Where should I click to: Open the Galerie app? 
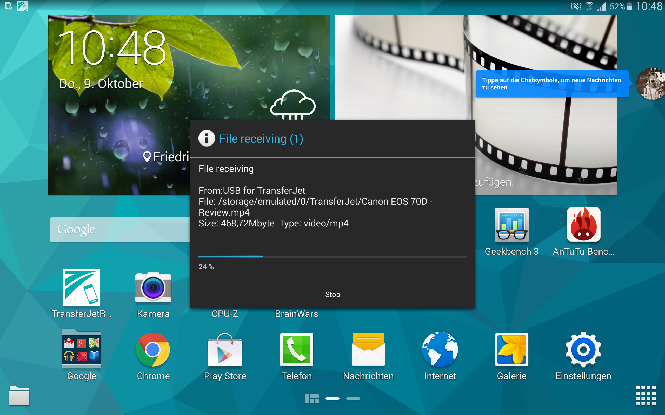(511, 349)
